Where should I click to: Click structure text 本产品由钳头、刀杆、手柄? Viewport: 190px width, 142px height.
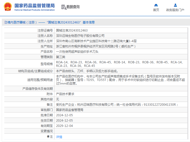pyautogui.click(x=87, y=71)
